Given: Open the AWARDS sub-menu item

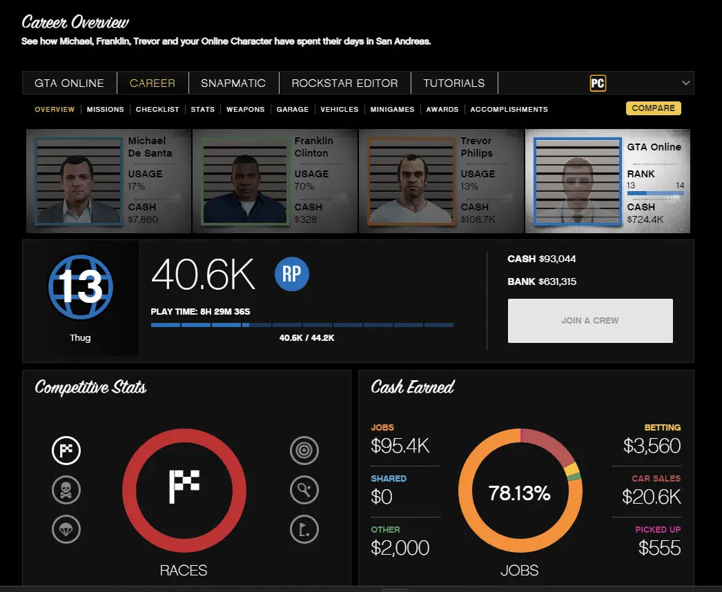Looking at the screenshot, I should (442, 109).
